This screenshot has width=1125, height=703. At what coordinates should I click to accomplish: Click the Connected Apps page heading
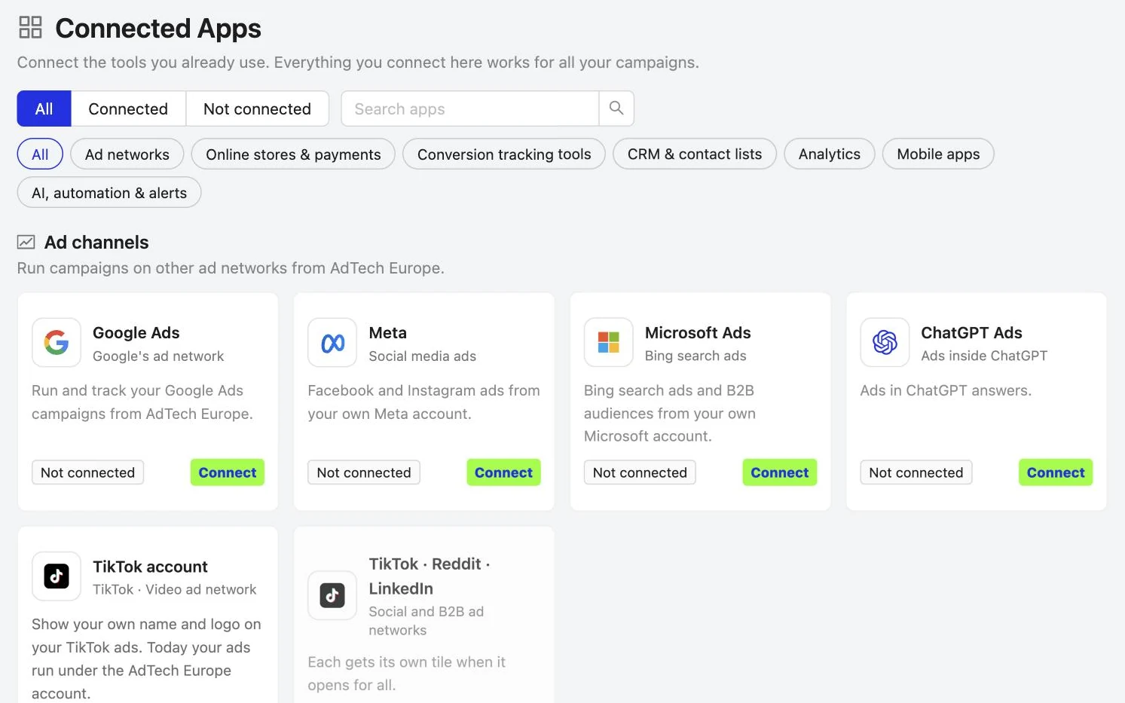tap(158, 29)
